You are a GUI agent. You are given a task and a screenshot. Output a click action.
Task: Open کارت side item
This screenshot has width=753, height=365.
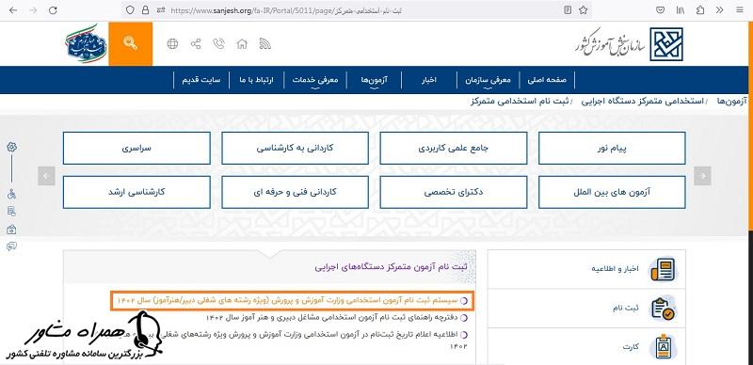[586, 347]
